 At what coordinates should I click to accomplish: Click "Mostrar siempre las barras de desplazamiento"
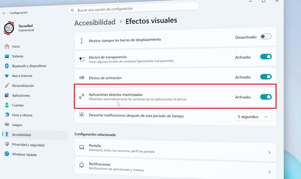click(x=125, y=40)
